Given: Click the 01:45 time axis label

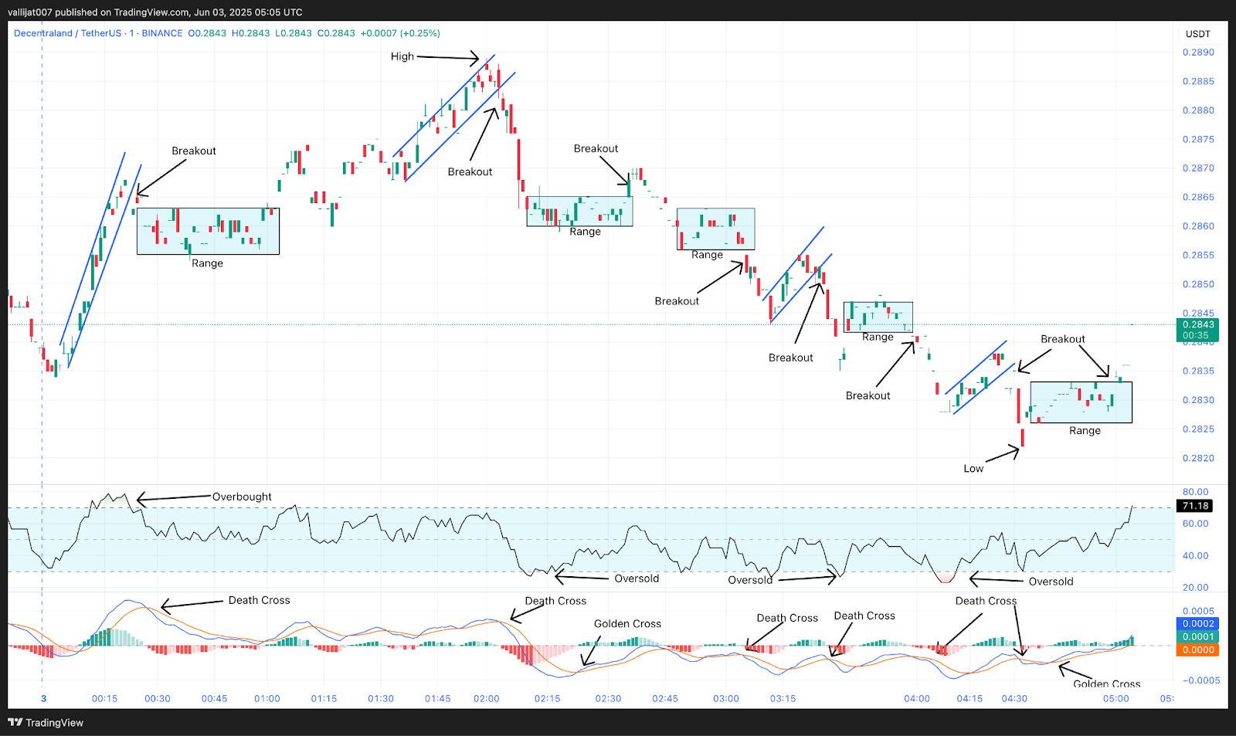Looking at the screenshot, I should [438, 699].
